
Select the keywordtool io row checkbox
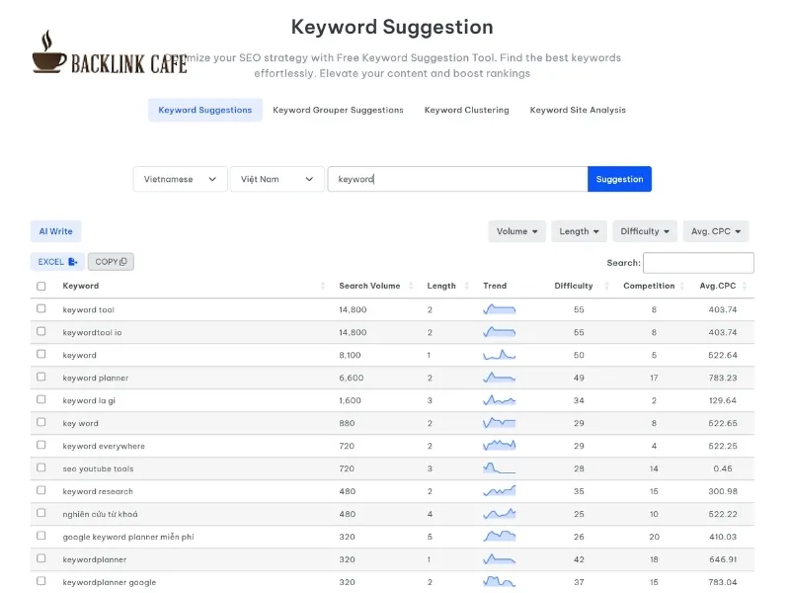click(41, 331)
